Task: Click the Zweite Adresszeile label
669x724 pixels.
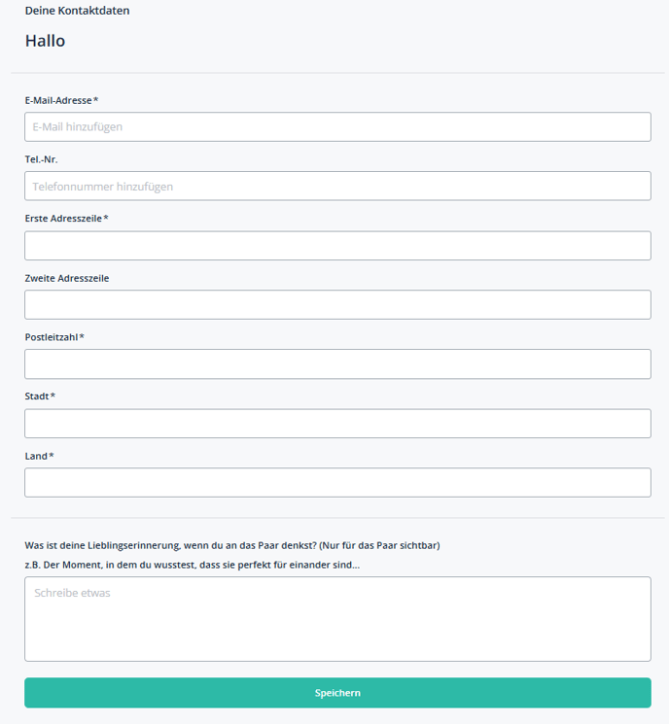Action: pos(67,278)
